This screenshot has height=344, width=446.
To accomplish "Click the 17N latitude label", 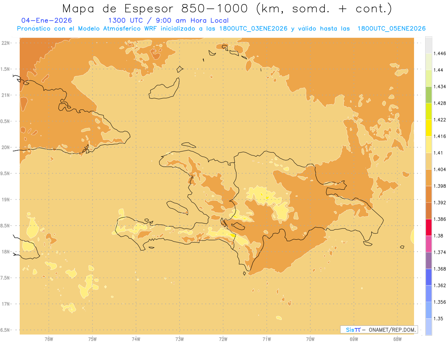I will pyautogui.click(x=6, y=304).
